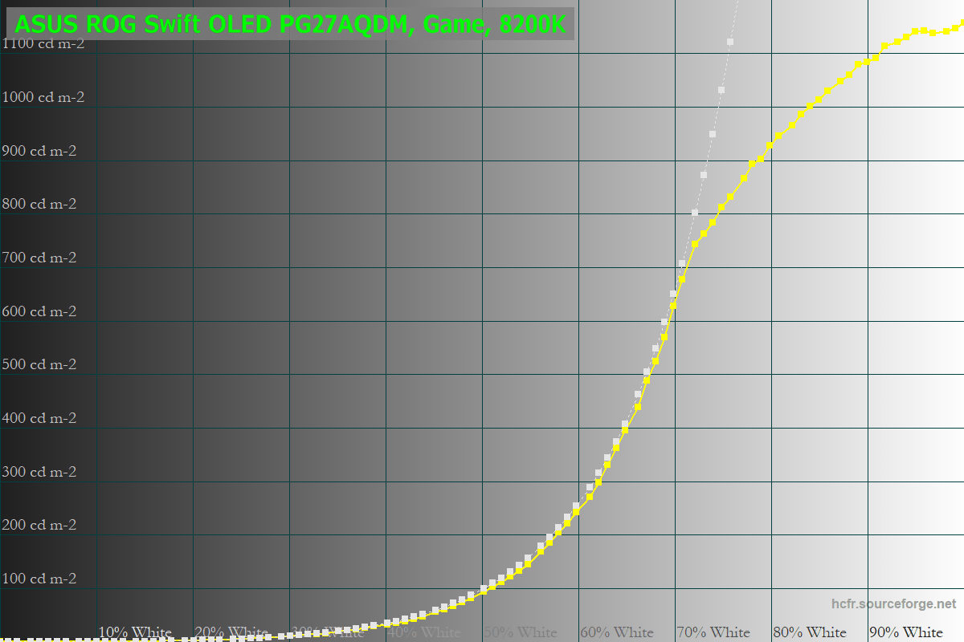
Task: Select the '100 cd m-2' luminance label
Action: point(39,579)
